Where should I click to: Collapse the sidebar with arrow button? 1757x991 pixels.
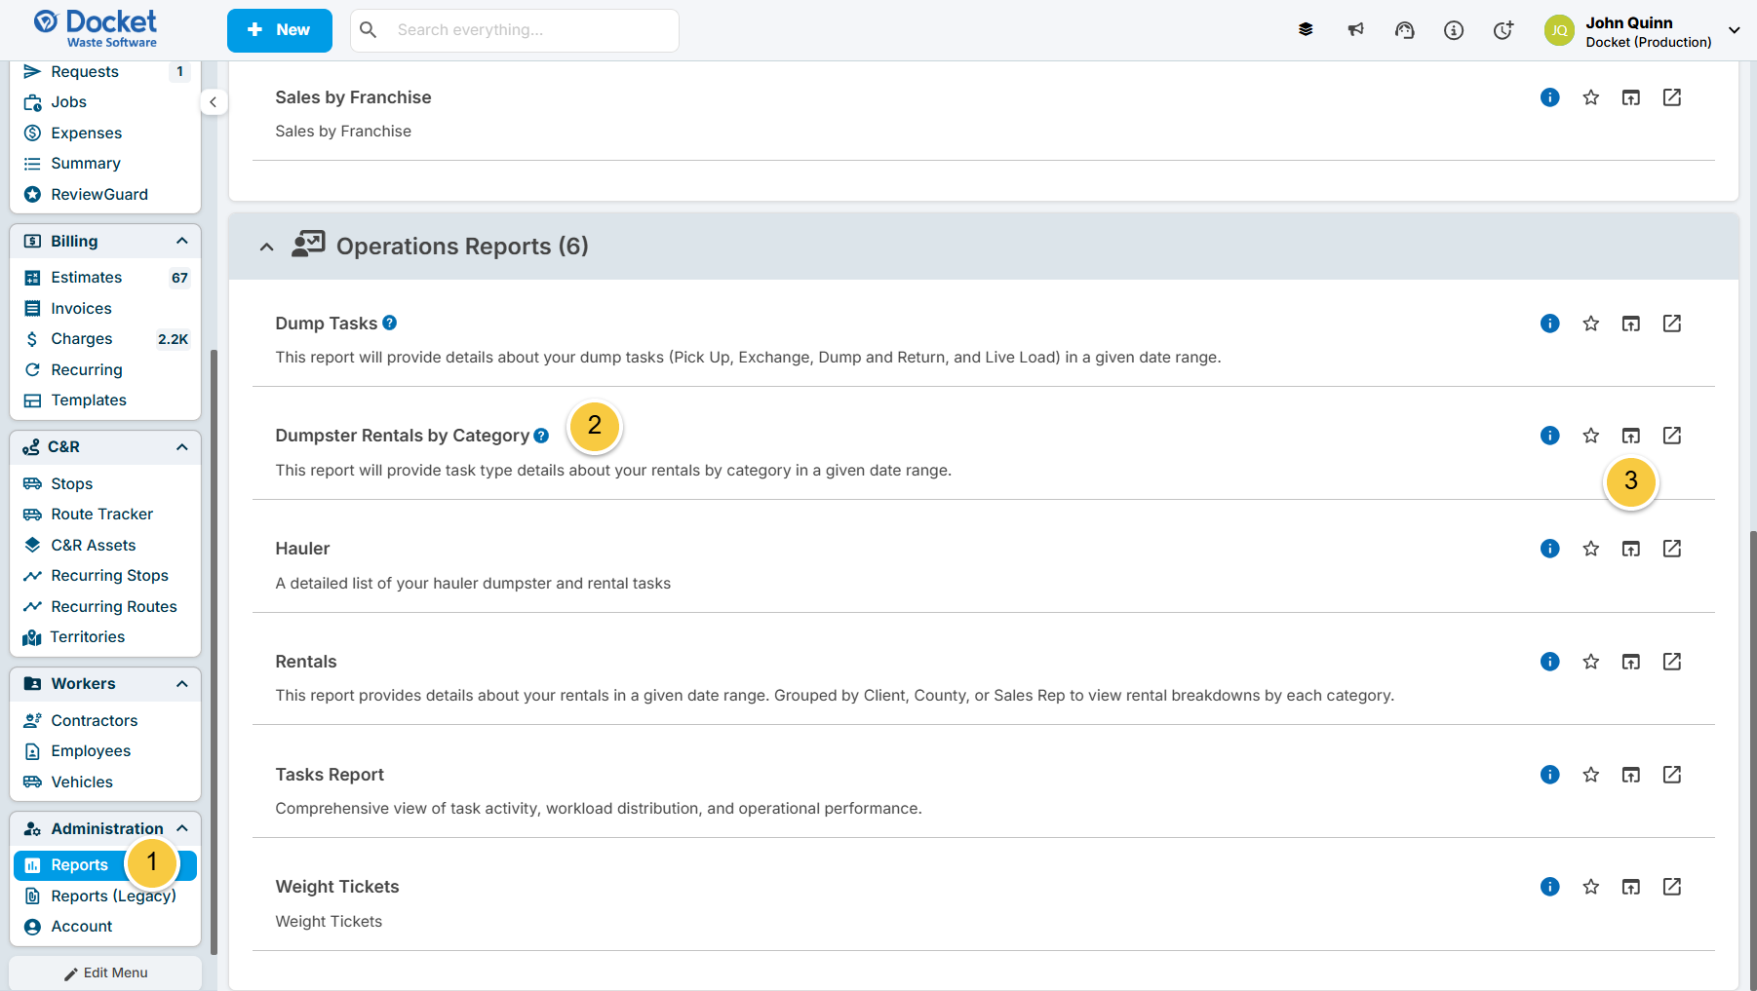[214, 102]
